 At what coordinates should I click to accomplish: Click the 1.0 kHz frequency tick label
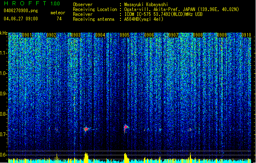pos(3,73)
